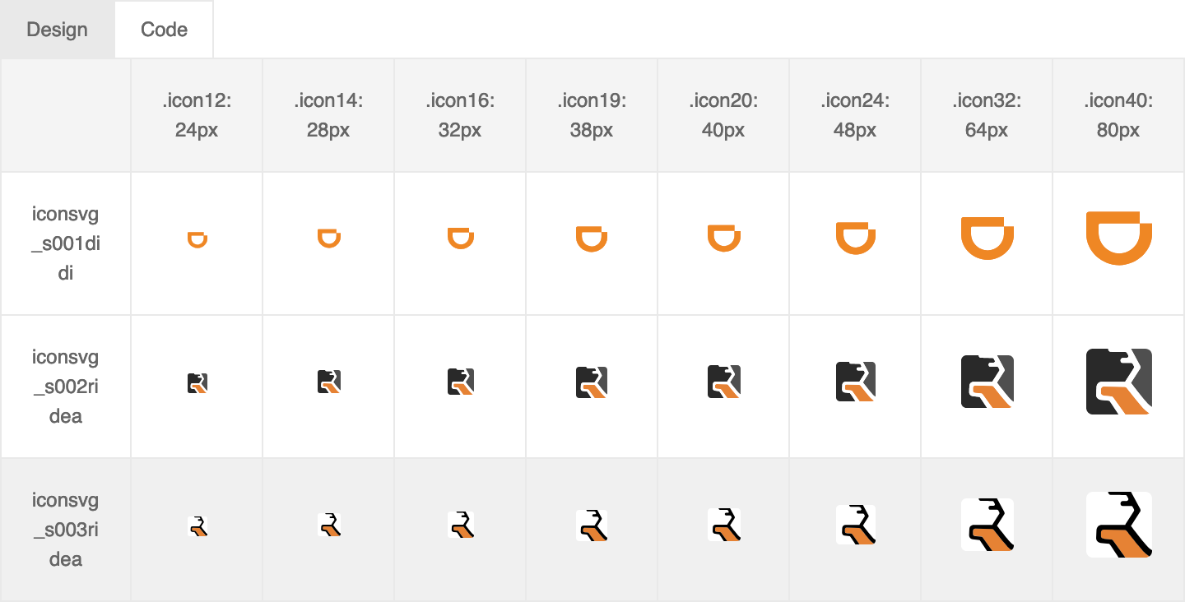Viewport: 1185px width, 602px height.
Task: Click the iconsvg_s003ridea row label
Action: [66, 530]
